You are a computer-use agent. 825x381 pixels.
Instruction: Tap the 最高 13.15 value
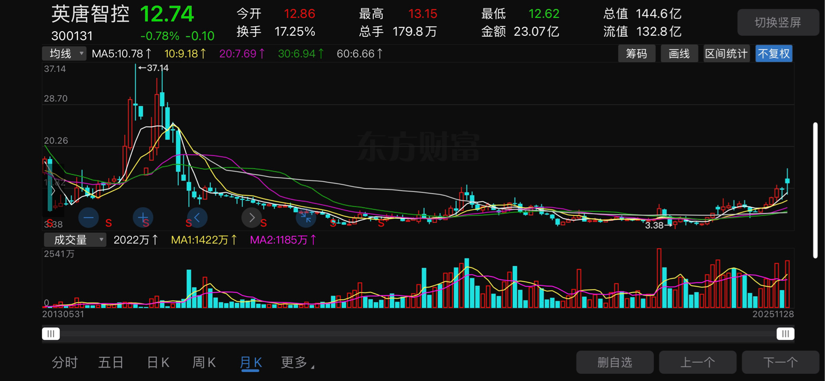(x=422, y=13)
